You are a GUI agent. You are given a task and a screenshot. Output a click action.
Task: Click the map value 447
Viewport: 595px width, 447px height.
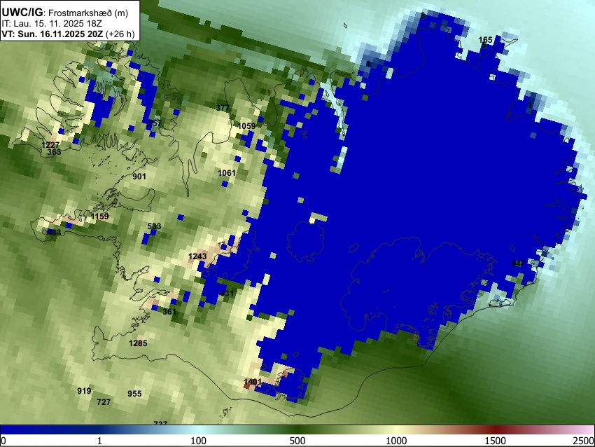tap(518, 263)
